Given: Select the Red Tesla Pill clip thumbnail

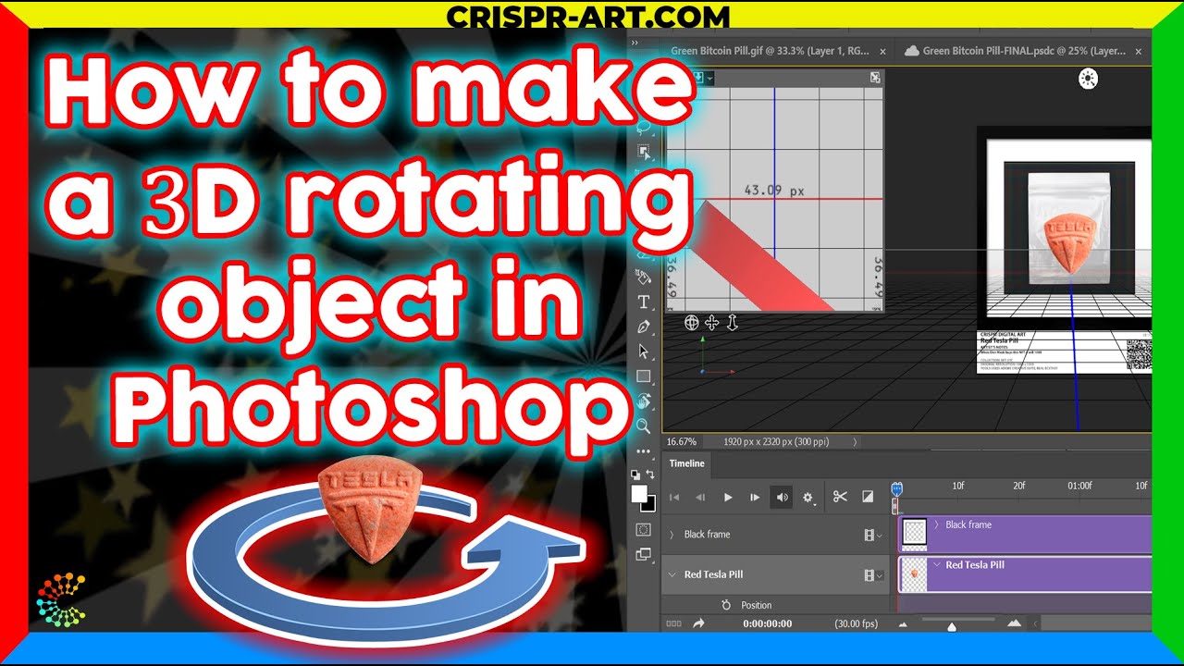Looking at the screenshot, I should (914, 573).
